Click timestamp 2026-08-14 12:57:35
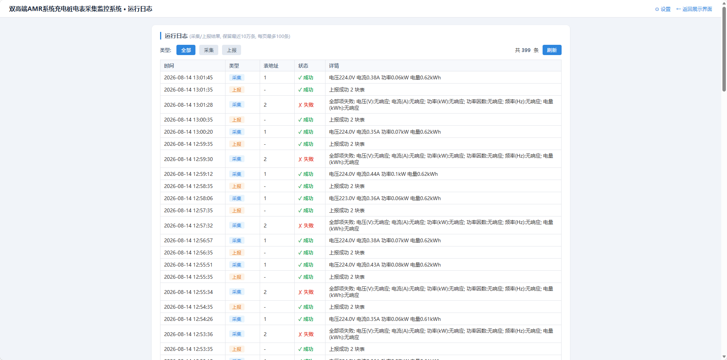727x360 pixels. pos(189,210)
